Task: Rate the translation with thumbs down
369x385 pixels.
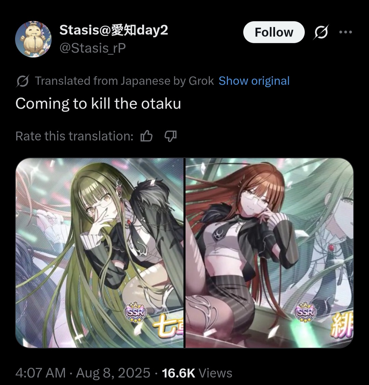Action: tap(170, 136)
